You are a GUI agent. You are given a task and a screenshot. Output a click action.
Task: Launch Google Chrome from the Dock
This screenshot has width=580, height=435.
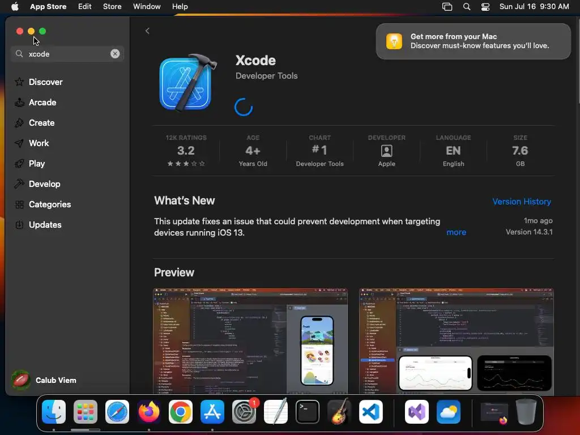pyautogui.click(x=181, y=412)
